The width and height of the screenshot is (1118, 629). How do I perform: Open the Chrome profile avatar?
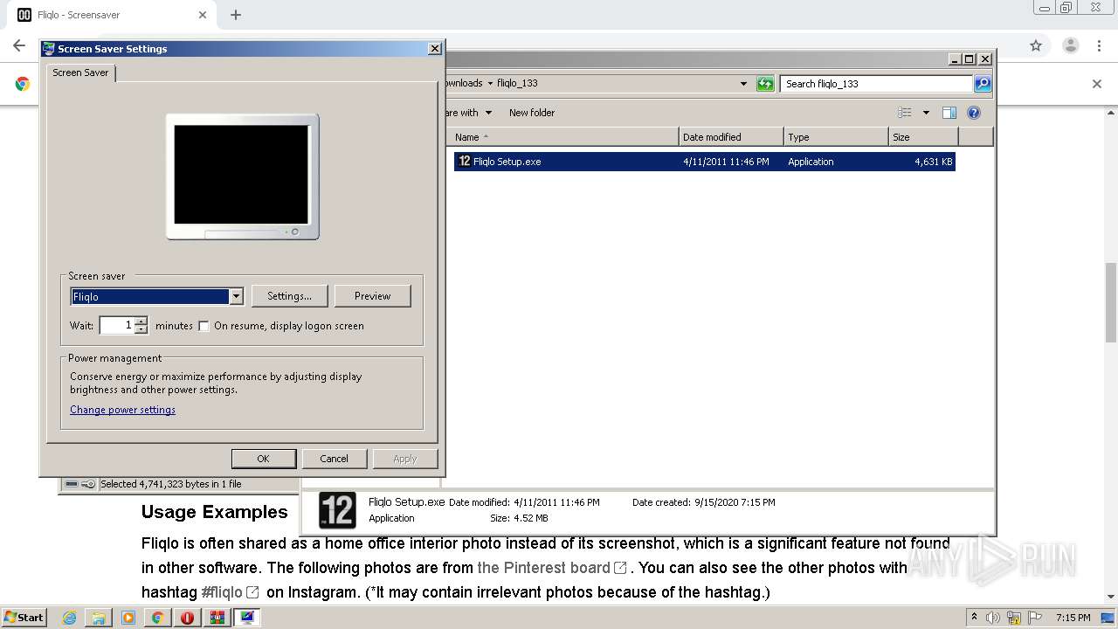(1070, 45)
